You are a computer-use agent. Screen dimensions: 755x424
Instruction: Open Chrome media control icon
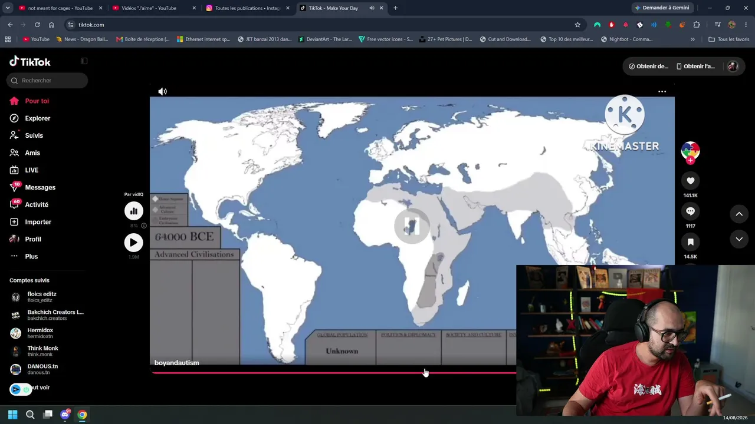point(717,25)
